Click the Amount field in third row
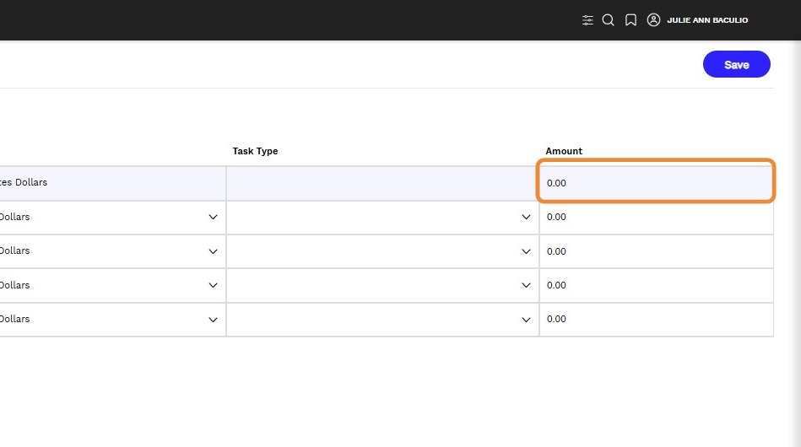Screen dimensions: 801x447 point(656,251)
